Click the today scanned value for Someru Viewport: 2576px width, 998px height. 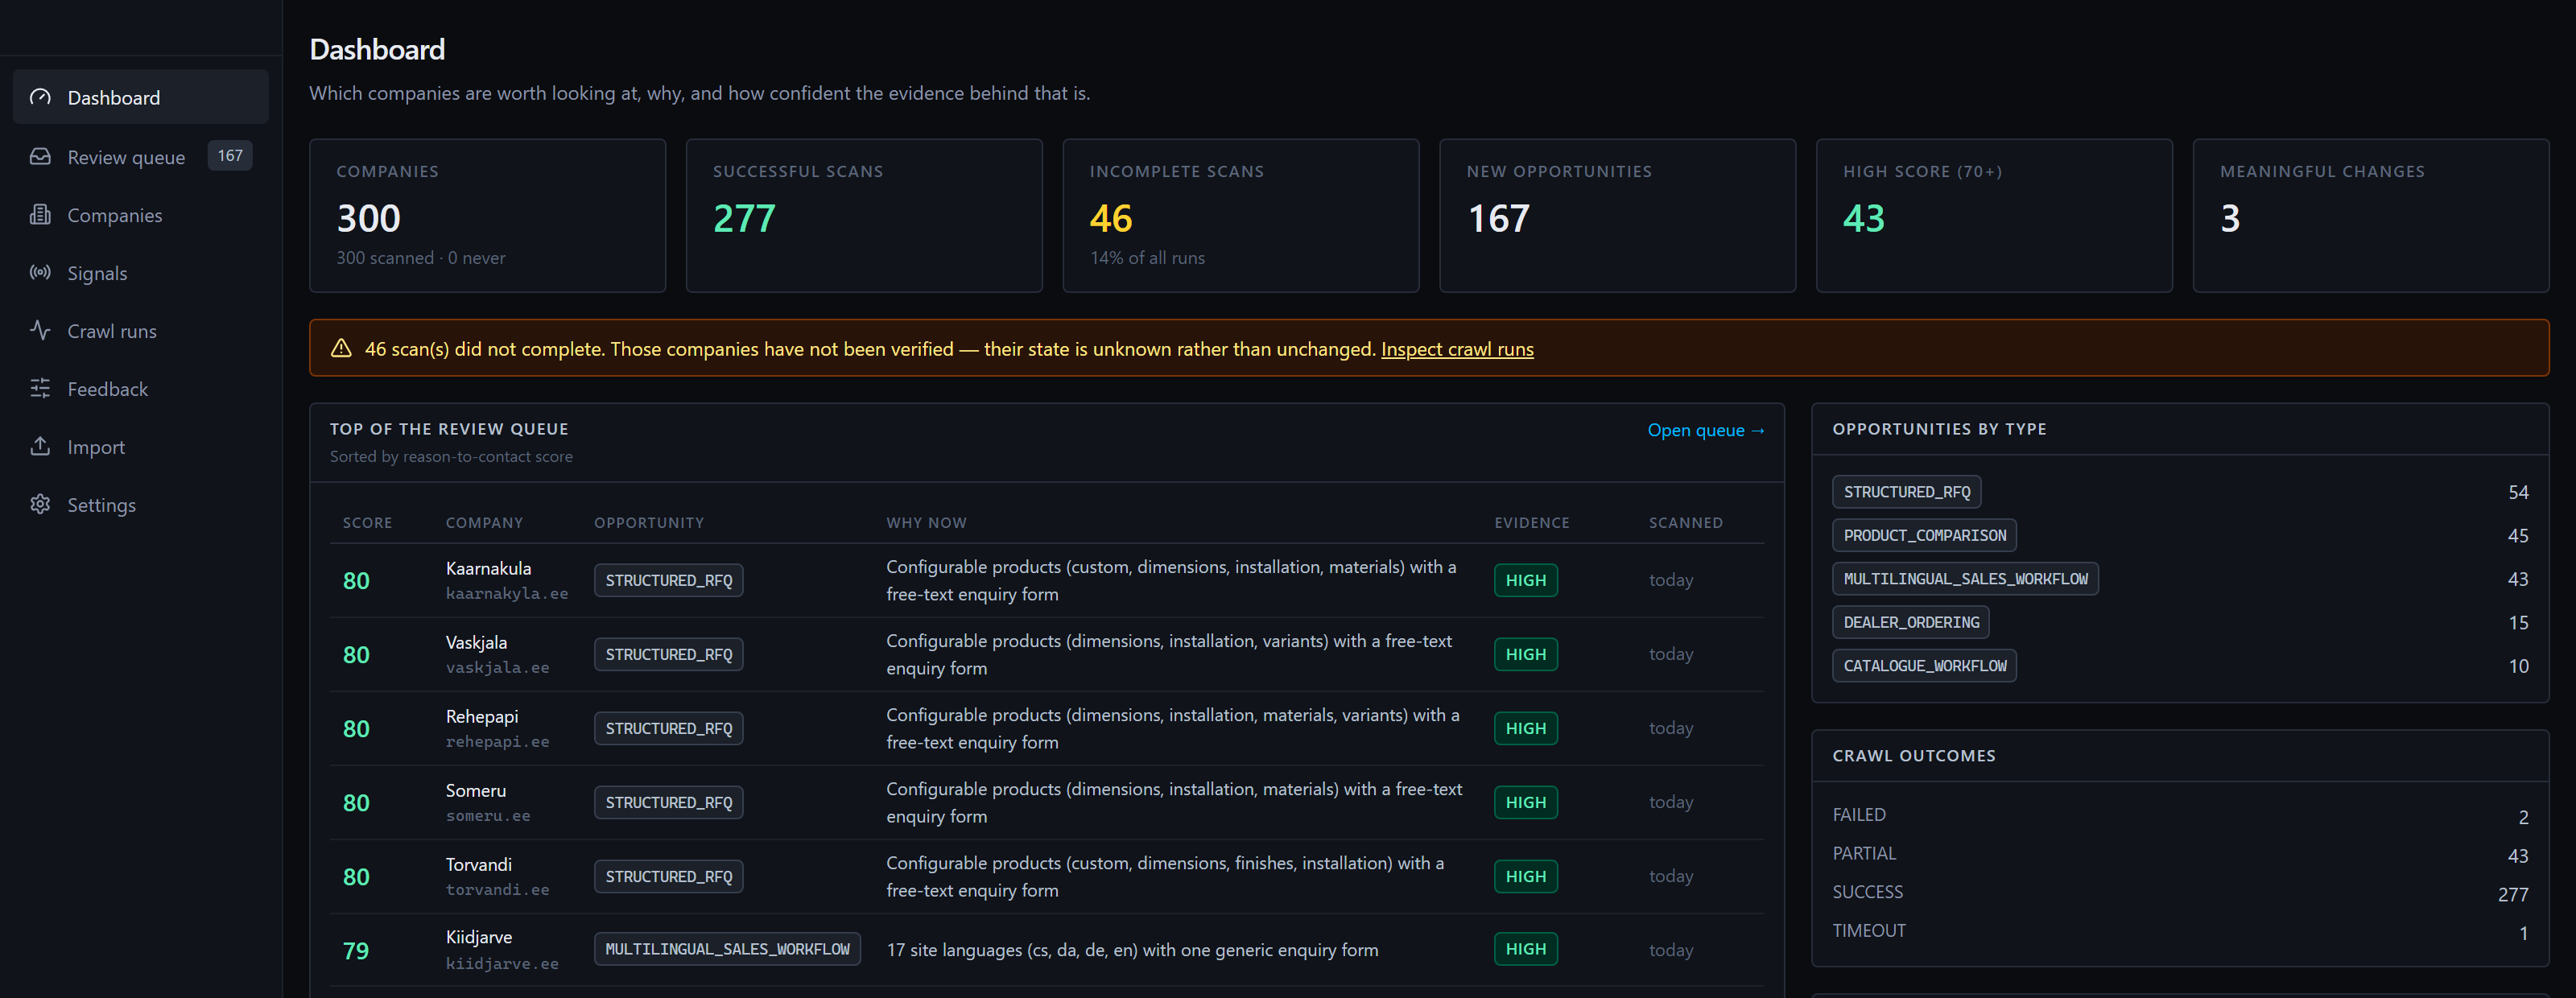(x=1671, y=802)
